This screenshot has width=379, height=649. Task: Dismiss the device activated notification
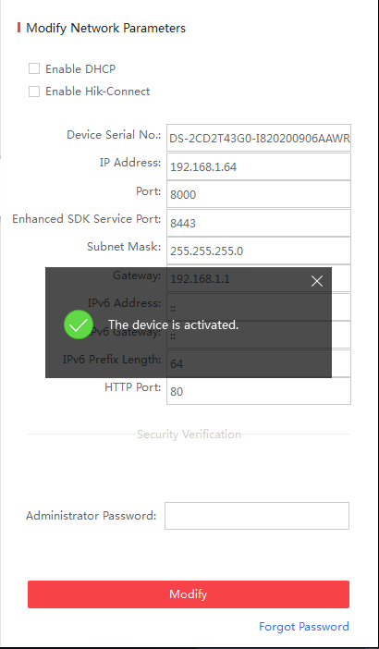click(317, 281)
